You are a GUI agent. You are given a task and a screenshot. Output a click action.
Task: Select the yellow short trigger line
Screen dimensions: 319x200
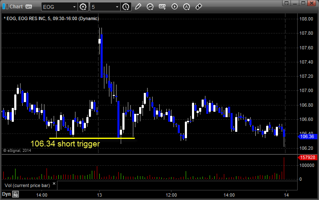(x=92, y=138)
